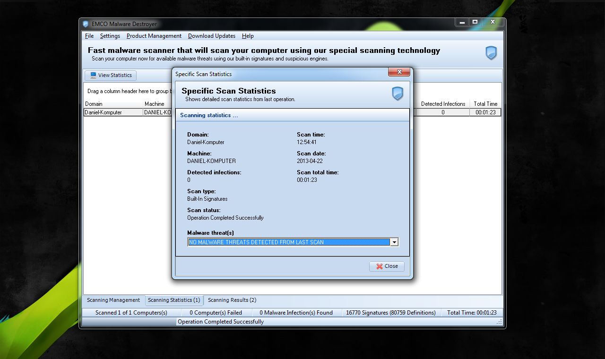Click the scan date 2013-04-22 value
Viewport: 605px width, 359px height.
(310, 161)
